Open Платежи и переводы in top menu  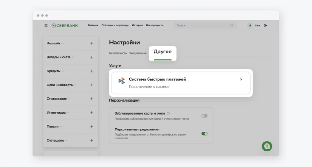pos(115,25)
